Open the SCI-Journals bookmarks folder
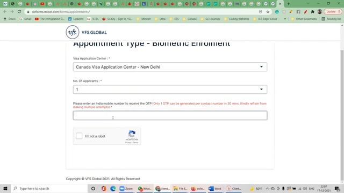Viewport: 344px width, 193px height. click(x=210, y=19)
